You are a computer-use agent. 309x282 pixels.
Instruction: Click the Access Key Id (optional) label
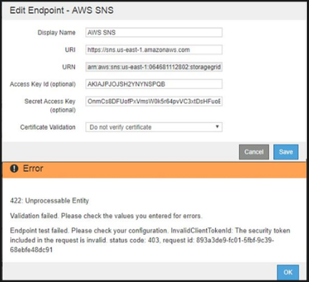(x=43, y=84)
